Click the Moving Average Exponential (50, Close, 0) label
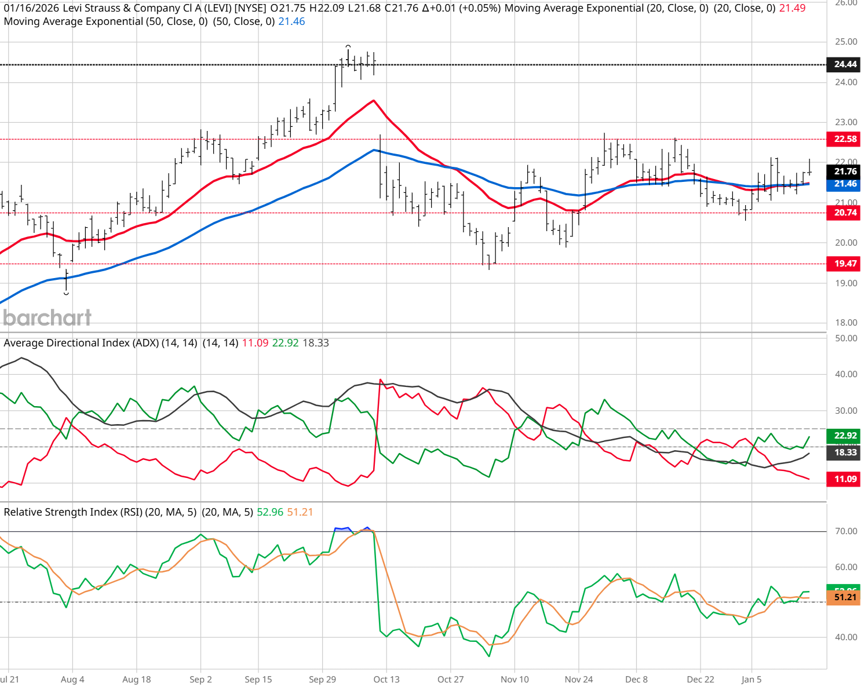Viewport: 861px width, 690px height. (105, 21)
